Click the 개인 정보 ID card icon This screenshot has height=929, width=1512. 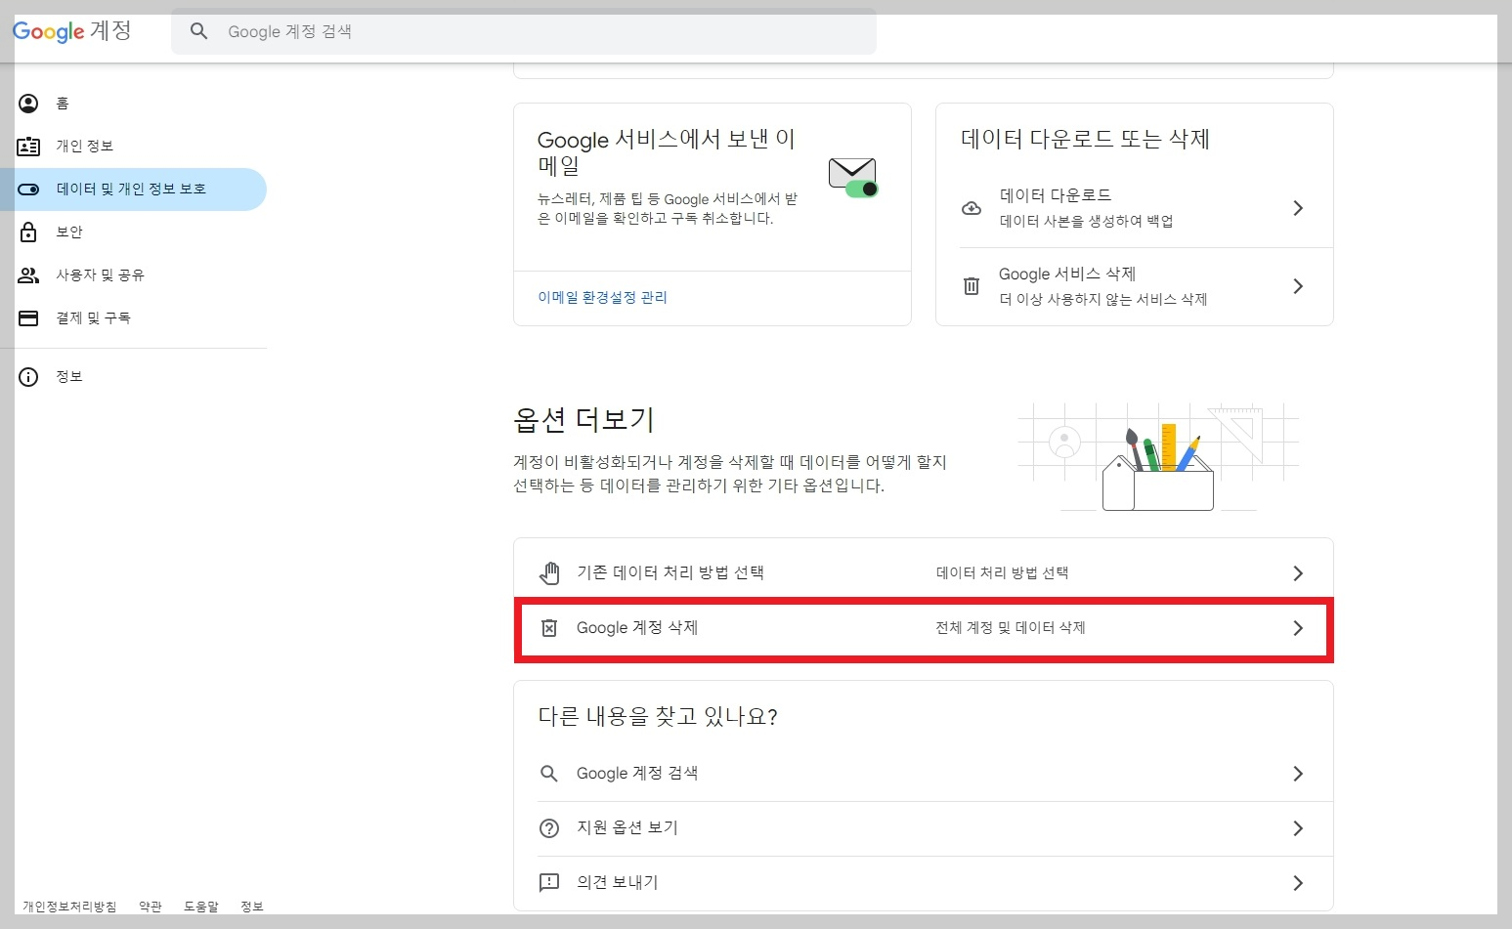click(x=28, y=147)
